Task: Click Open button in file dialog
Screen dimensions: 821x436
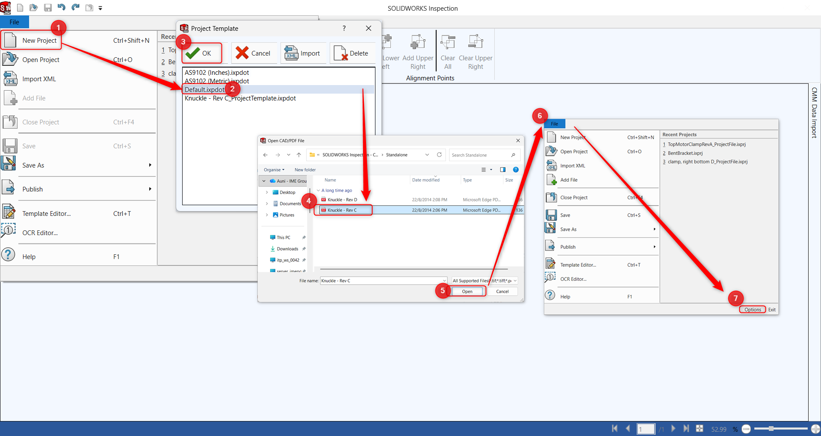Action: click(x=467, y=292)
